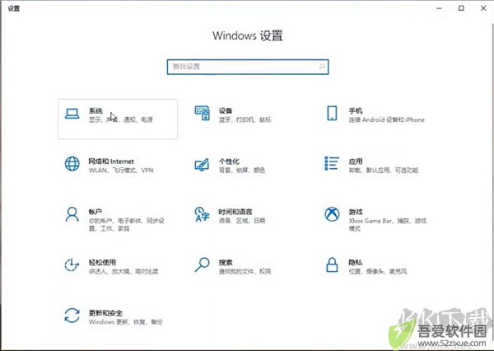Click the 帐户 title text
The height and width of the screenshot is (351, 494).
pos(96,212)
